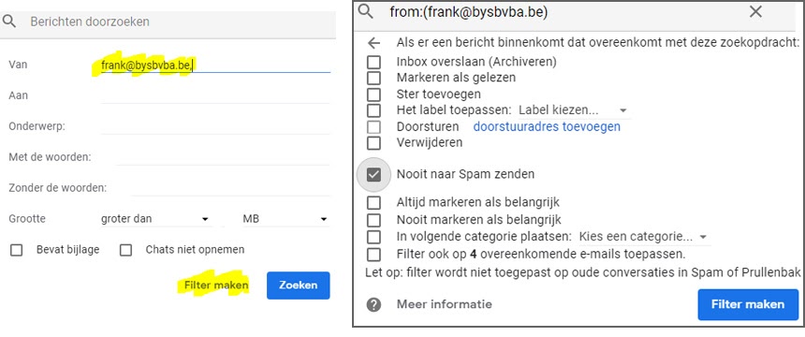Expand the Label kiezen dropdown
Screen dimensions: 805x337
tap(573, 110)
